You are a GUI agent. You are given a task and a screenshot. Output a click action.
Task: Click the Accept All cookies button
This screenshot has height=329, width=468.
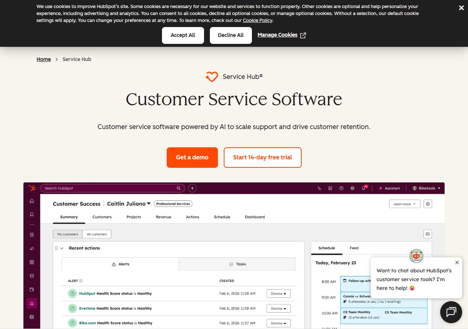pos(183,35)
